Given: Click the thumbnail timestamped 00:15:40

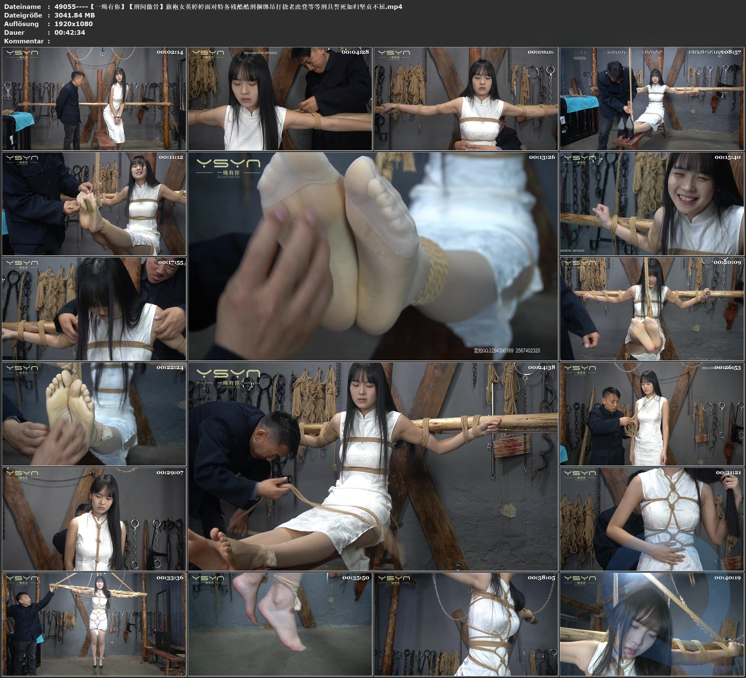Looking at the screenshot, I should pos(652,204).
